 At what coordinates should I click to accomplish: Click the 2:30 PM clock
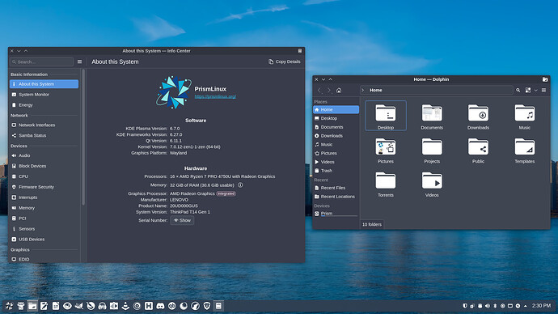(541, 305)
